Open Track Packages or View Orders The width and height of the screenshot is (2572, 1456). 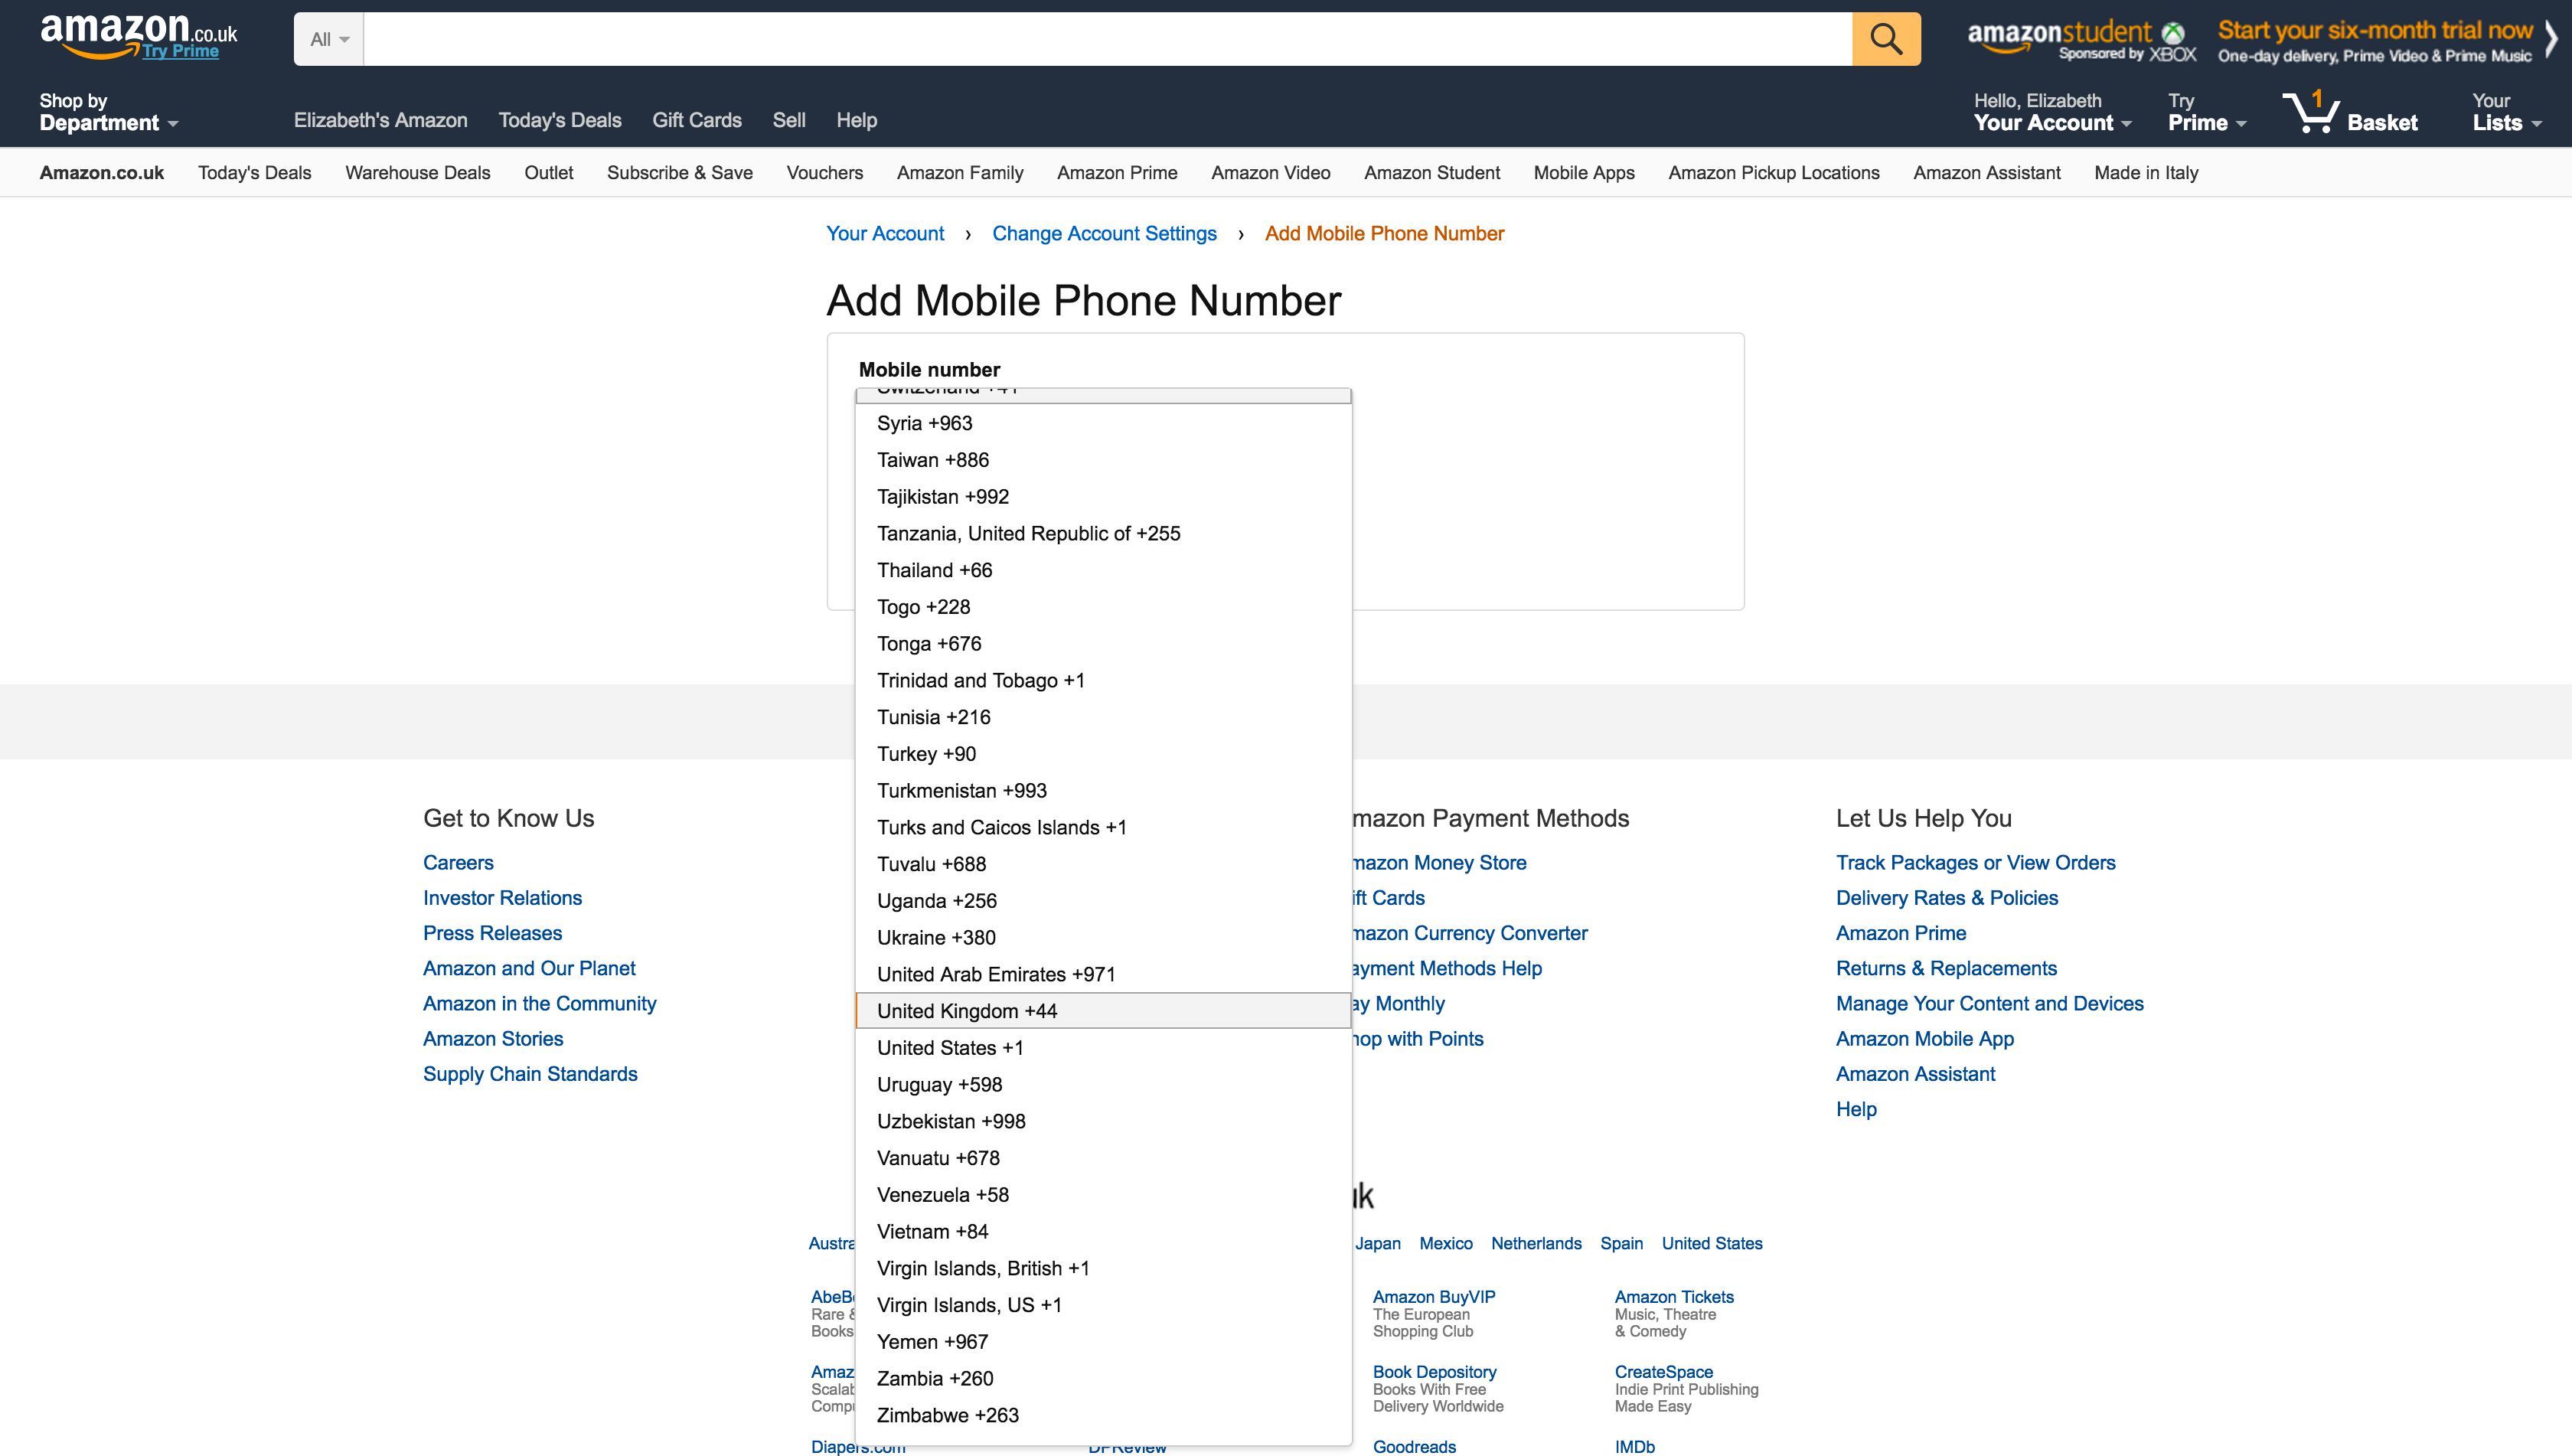(1975, 862)
